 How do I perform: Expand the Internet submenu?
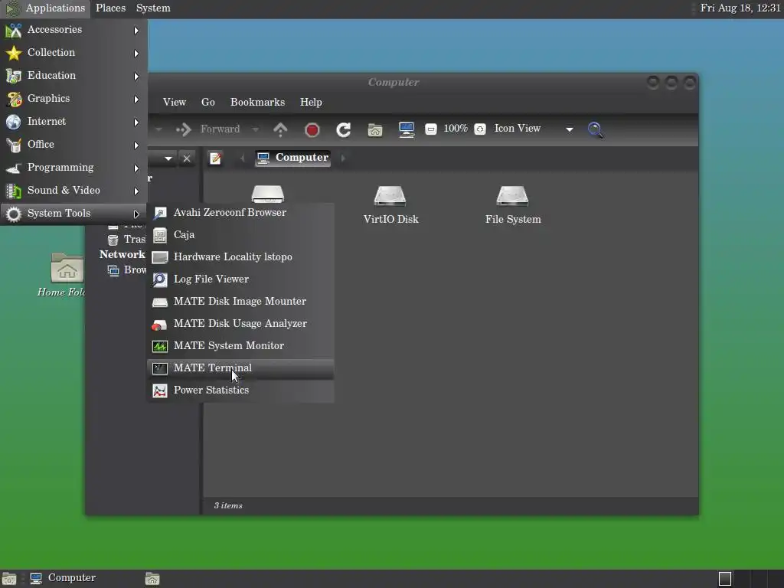click(73, 122)
